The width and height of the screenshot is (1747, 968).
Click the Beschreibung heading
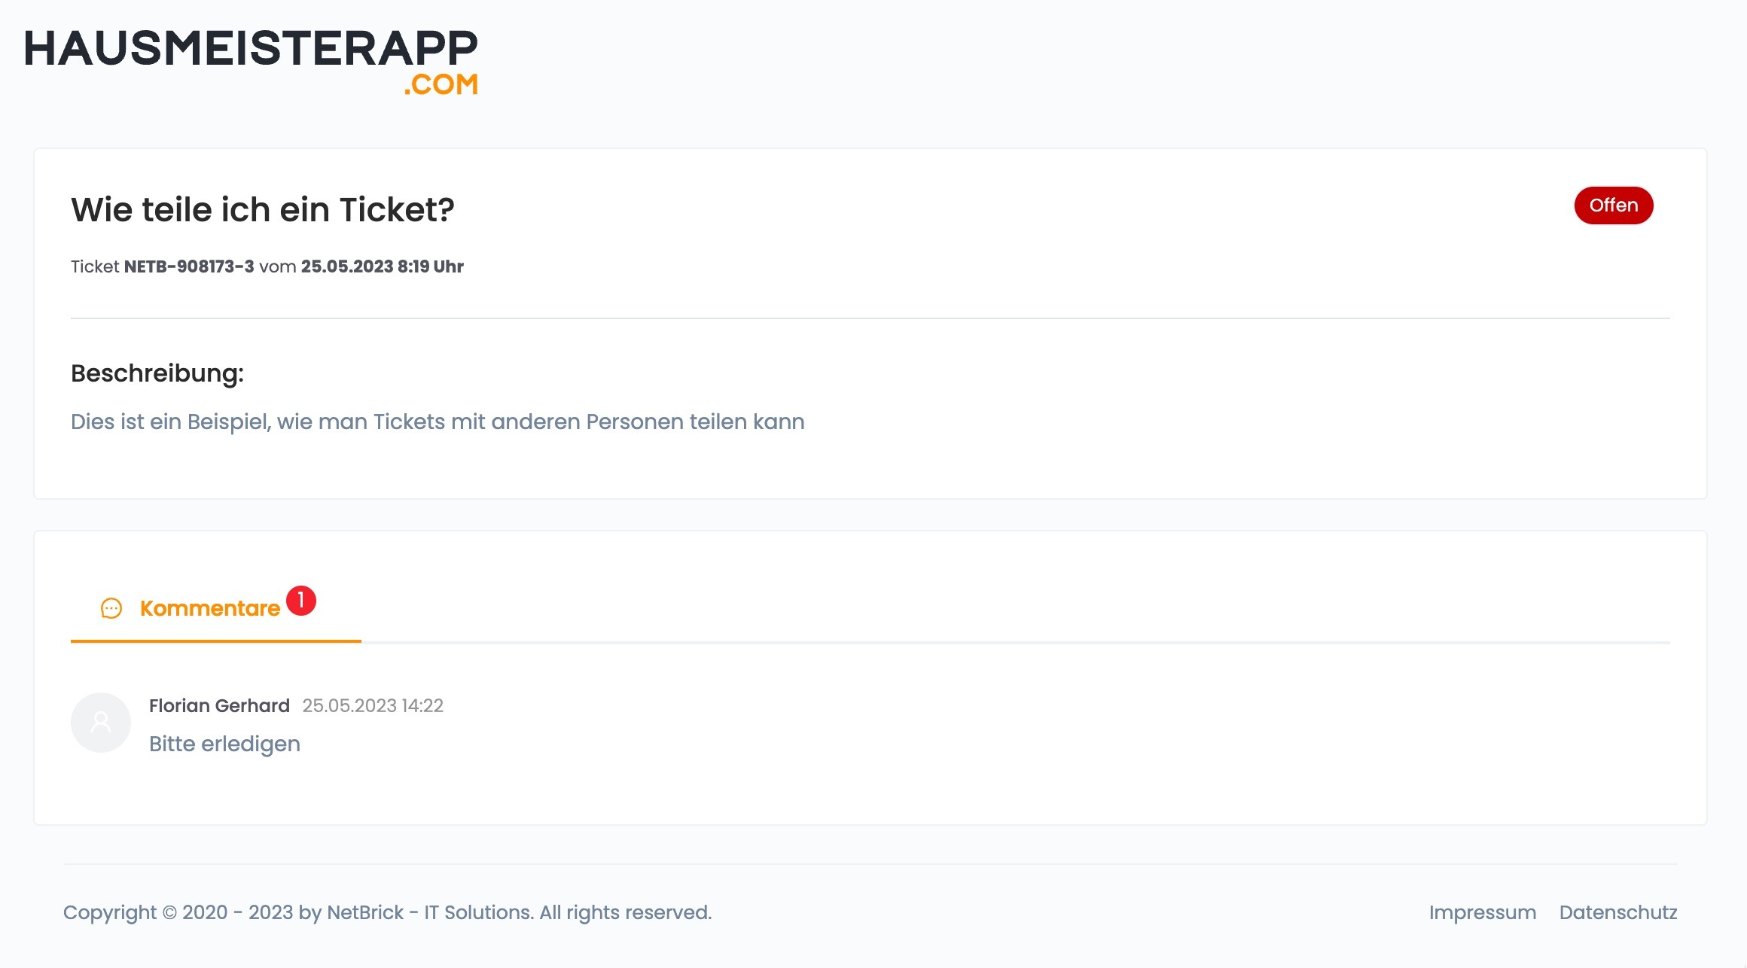(x=157, y=373)
